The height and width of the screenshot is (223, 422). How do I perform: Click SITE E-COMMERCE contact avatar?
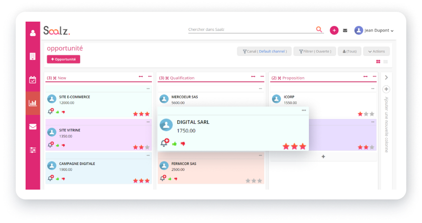click(x=52, y=99)
